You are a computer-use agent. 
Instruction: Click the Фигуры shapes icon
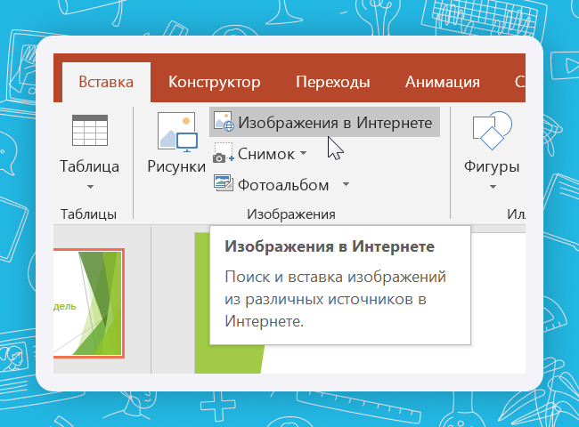pos(492,131)
